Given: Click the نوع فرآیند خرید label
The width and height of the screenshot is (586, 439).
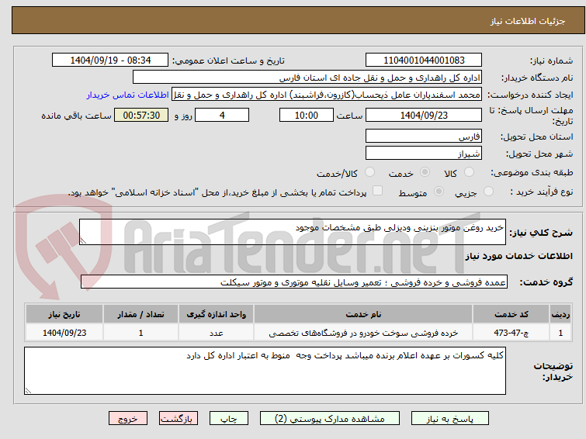Looking at the screenshot, I should click(x=542, y=192).
